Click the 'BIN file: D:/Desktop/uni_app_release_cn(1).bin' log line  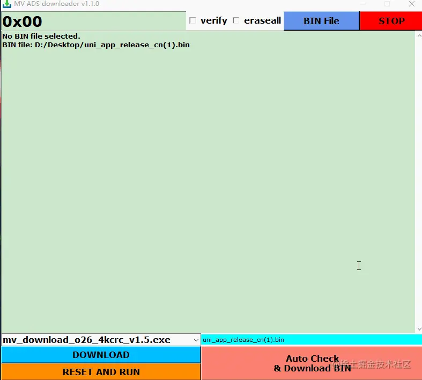tap(96, 45)
